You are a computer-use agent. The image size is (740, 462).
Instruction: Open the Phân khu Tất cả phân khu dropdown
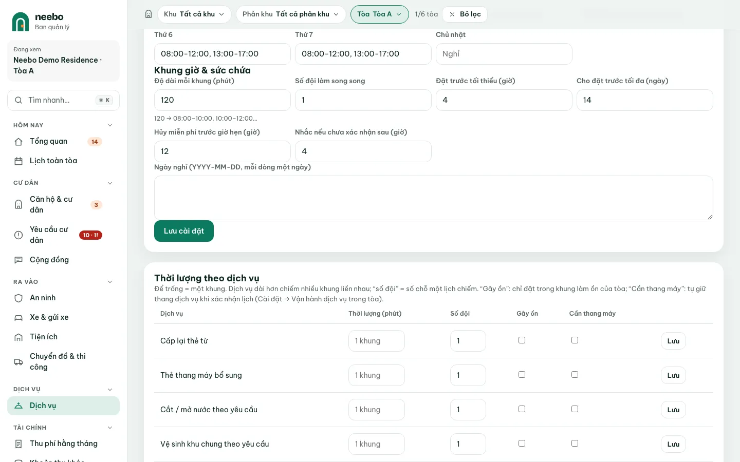point(291,14)
